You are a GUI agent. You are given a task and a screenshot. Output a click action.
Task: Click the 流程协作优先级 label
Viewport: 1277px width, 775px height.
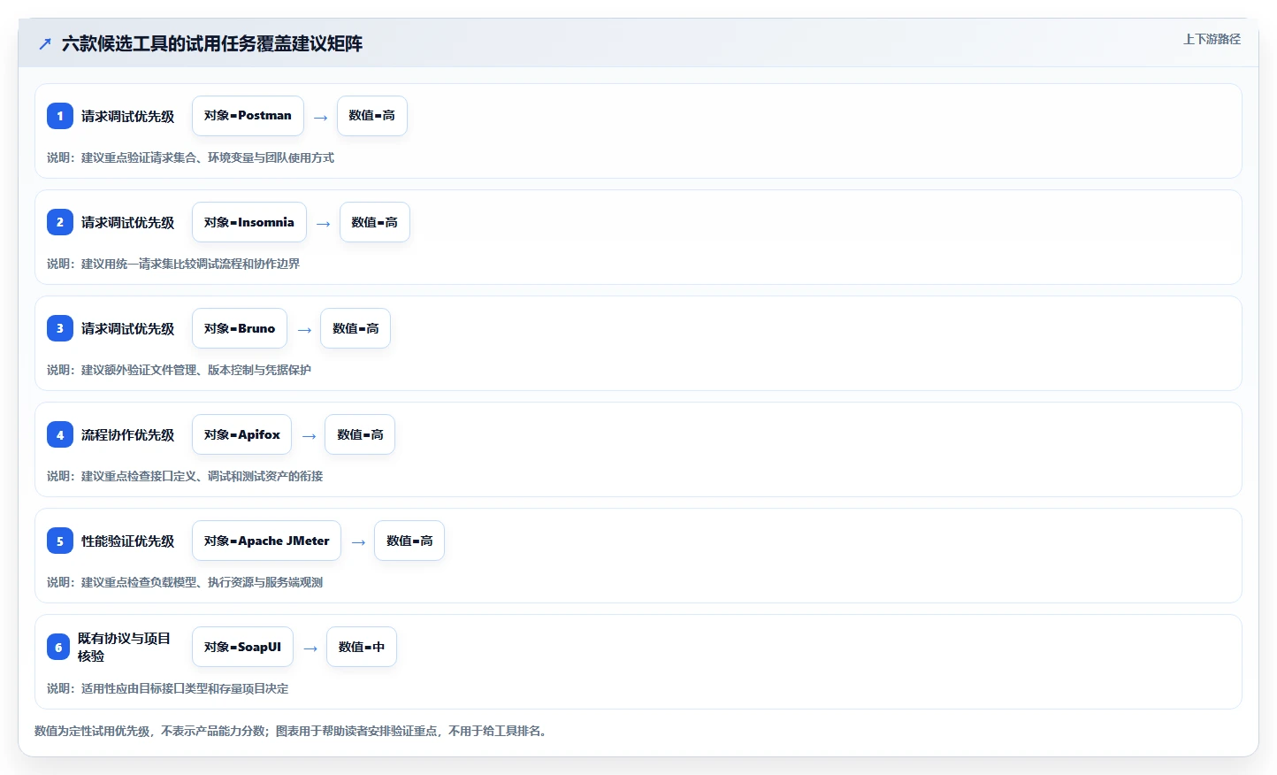pyautogui.click(x=128, y=434)
